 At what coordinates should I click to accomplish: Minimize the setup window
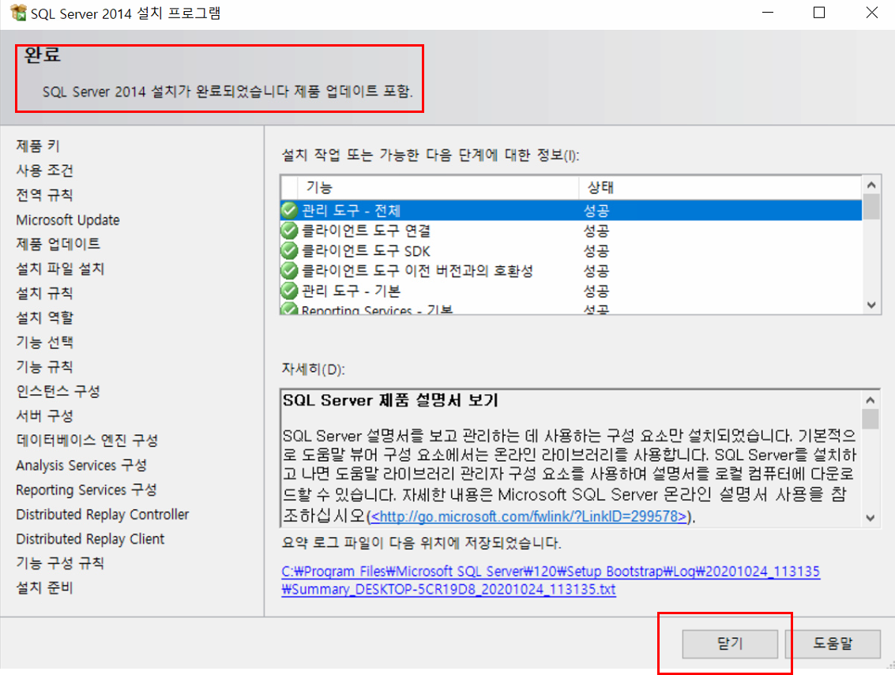point(768,13)
